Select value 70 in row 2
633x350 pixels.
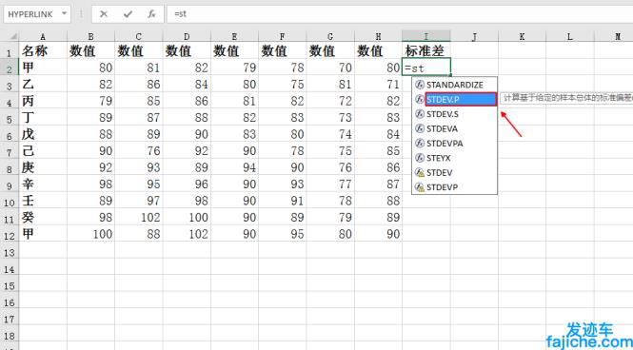pyautogui.click(x=330, y=68)
